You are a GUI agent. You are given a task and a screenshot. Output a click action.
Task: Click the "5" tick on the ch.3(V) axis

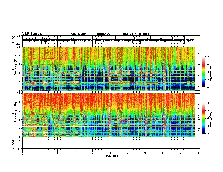(19, 140)
